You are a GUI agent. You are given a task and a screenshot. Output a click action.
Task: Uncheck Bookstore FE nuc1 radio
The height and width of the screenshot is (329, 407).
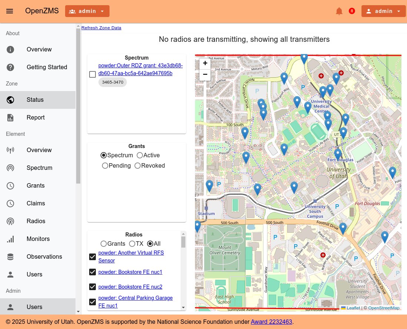92,272
